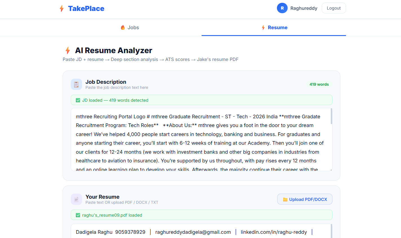Click the bolt icon on Resume tab
401x238 pixels.
(x=263, y=28)
